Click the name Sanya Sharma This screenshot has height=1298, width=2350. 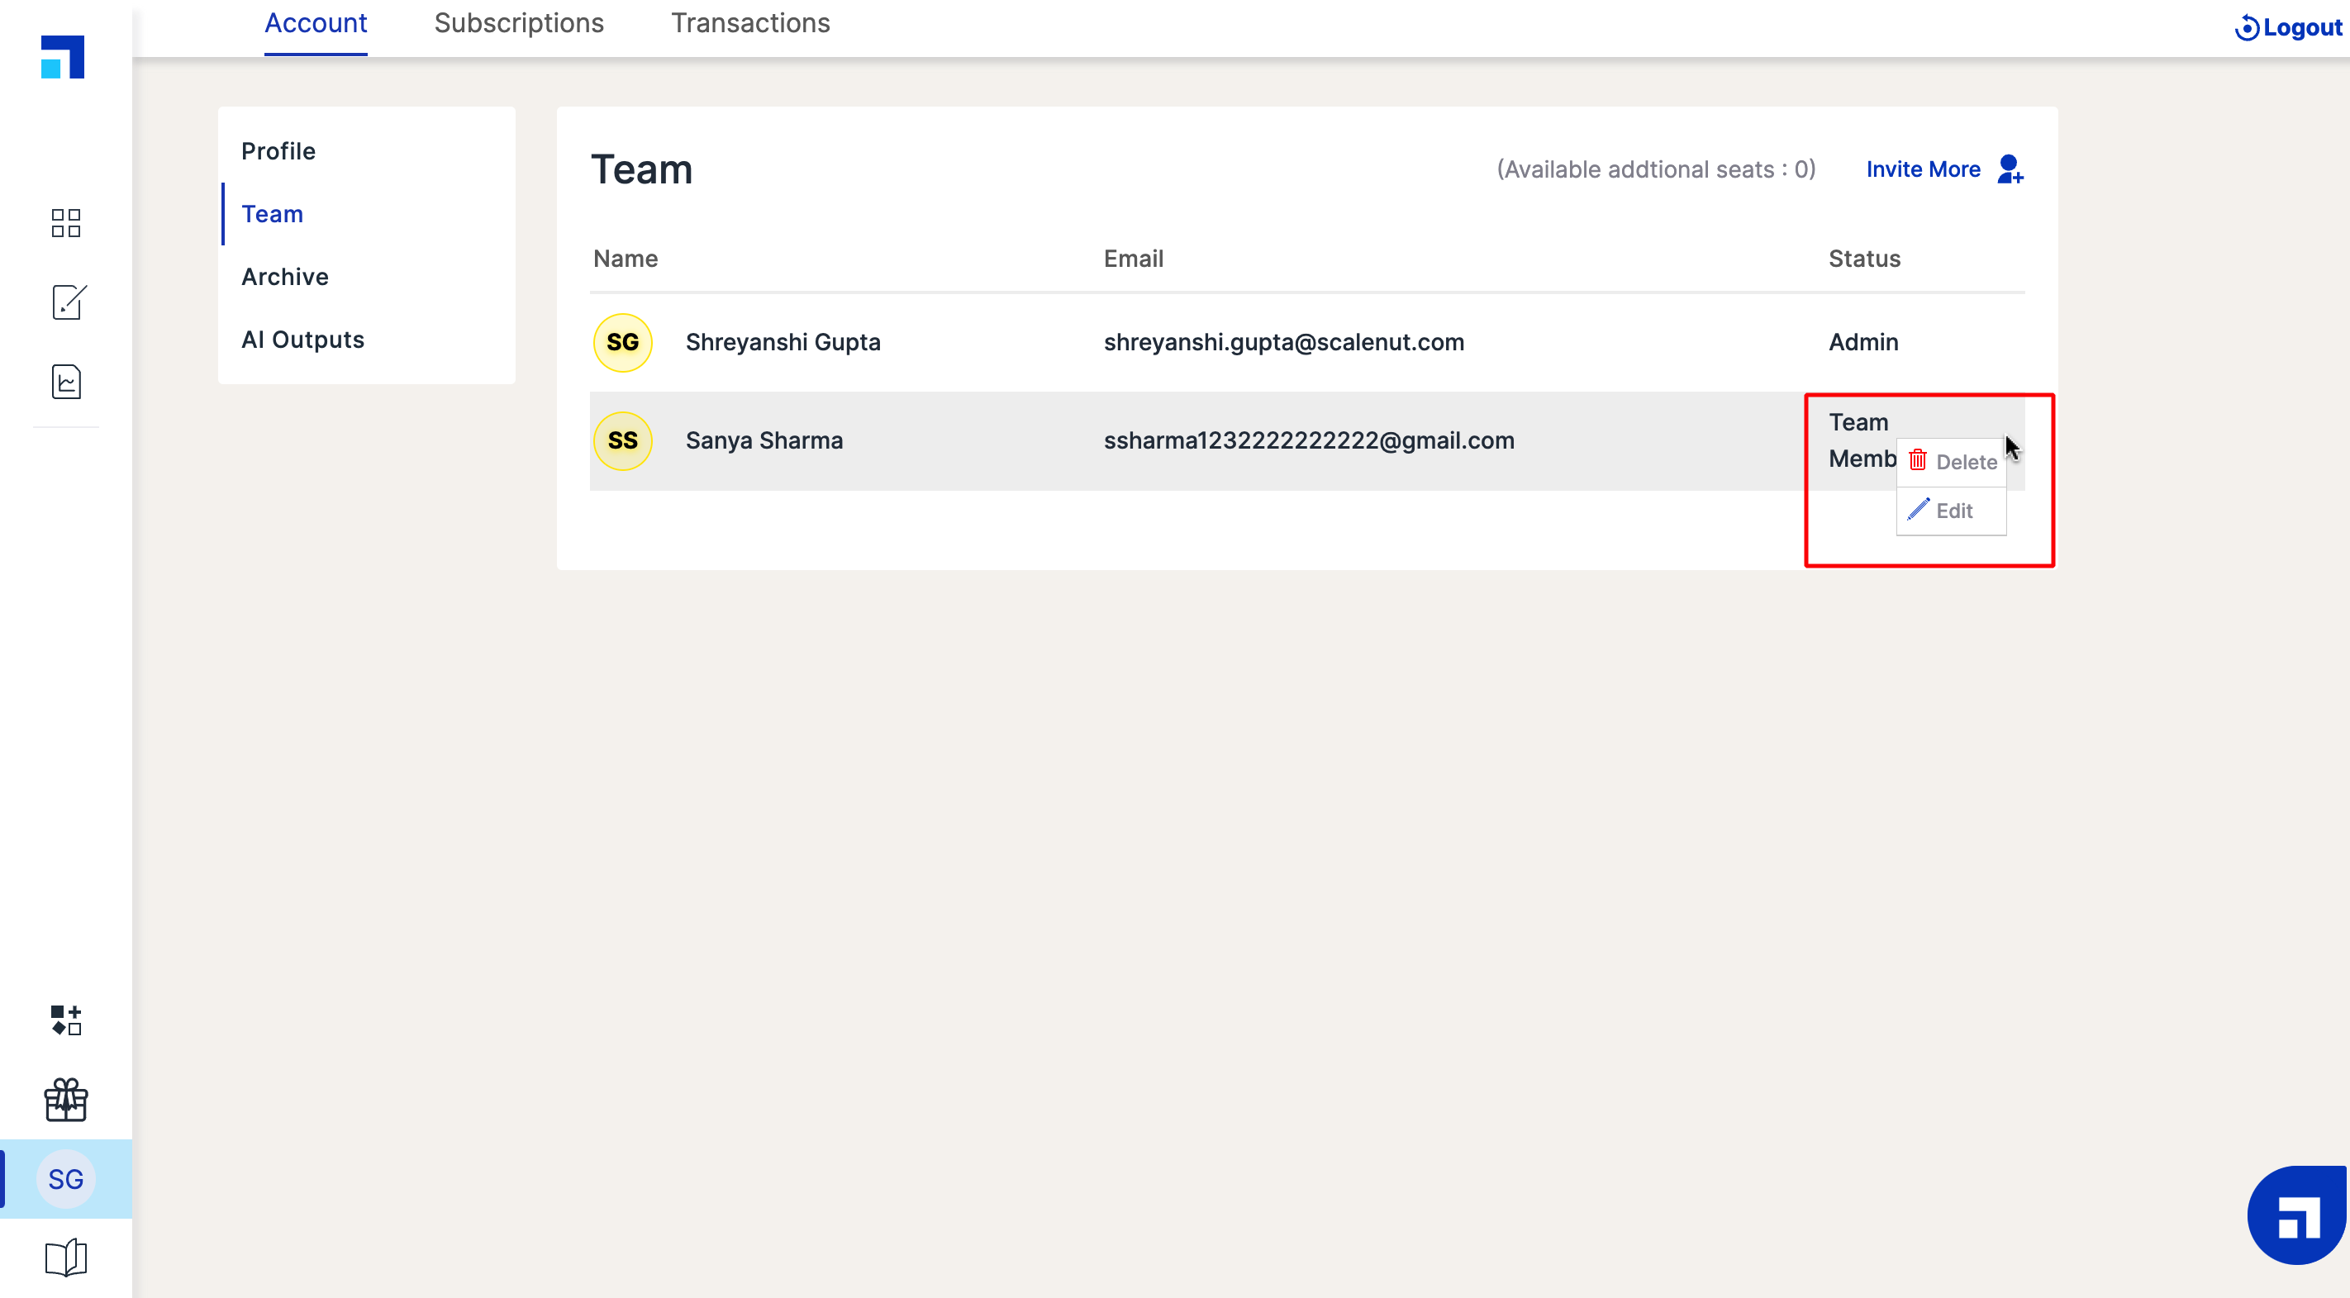[764, 440]
